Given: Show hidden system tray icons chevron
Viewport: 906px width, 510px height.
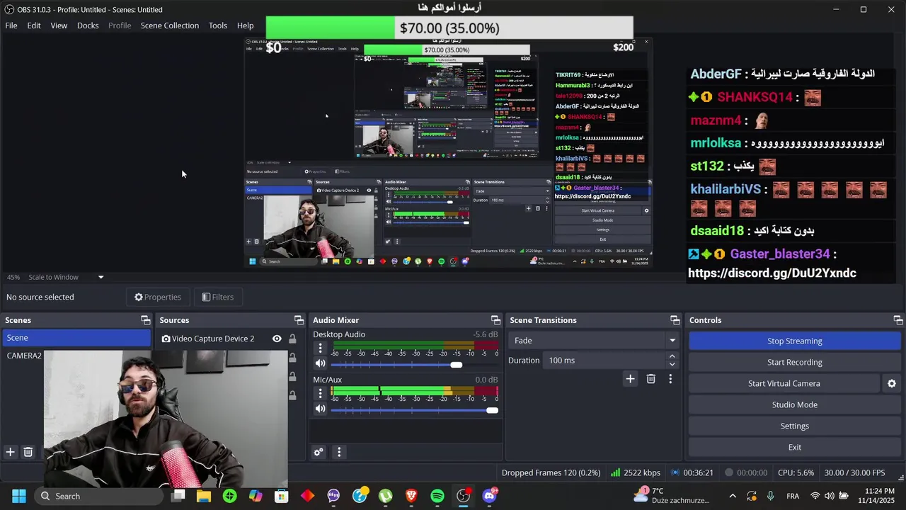Looking at the screenshot, I should click(x=733, y=496).
